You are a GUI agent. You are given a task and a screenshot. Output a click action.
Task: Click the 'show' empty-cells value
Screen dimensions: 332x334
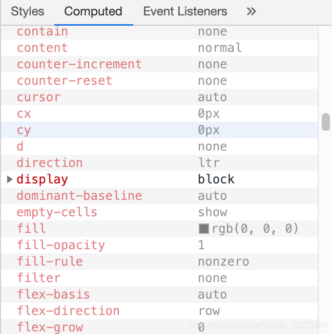[213, 212]
